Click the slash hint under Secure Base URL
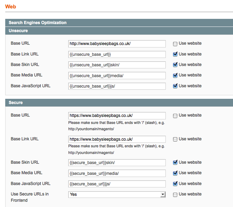 pos(116,126)
